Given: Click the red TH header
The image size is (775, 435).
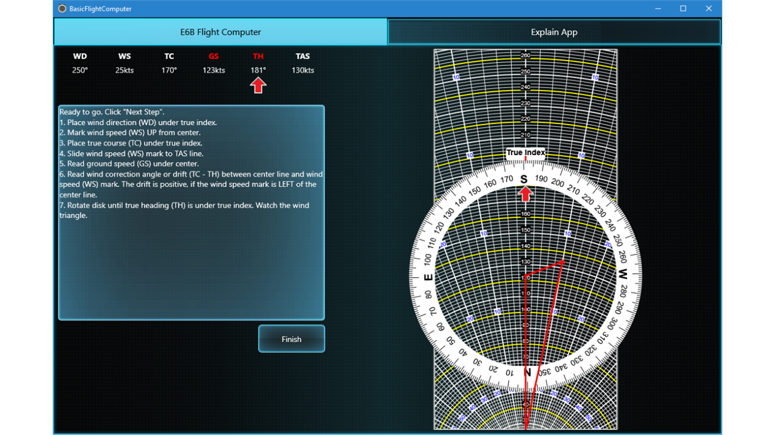Looking at the screenshot, I should pyautogui.click(x=258, y=56).
